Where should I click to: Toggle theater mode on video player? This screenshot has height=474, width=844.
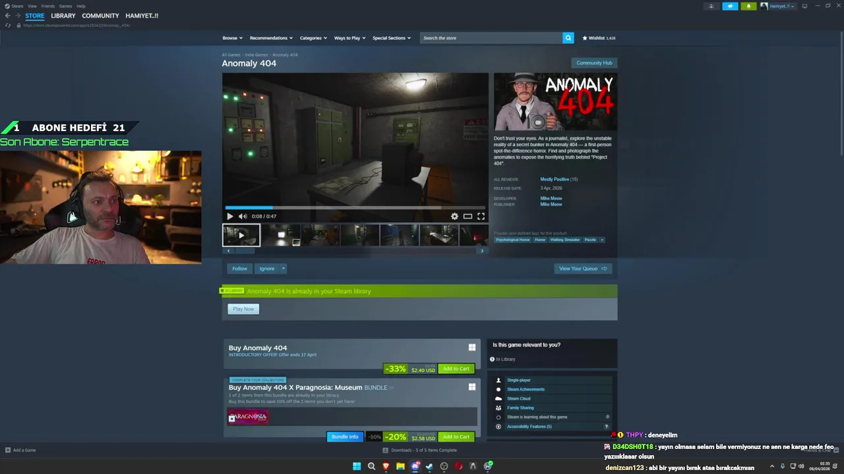467,216
